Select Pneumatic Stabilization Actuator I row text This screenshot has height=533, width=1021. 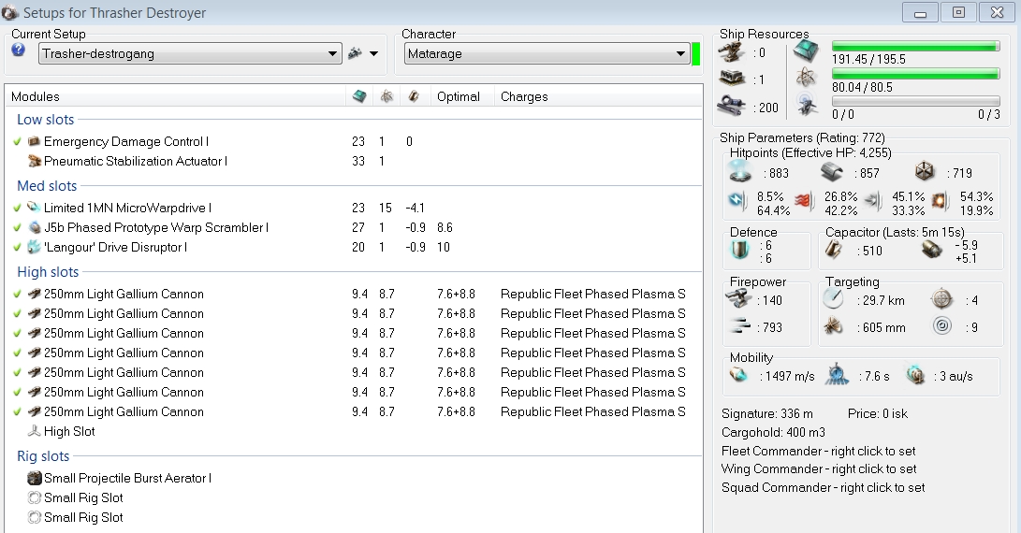point(136,161)
